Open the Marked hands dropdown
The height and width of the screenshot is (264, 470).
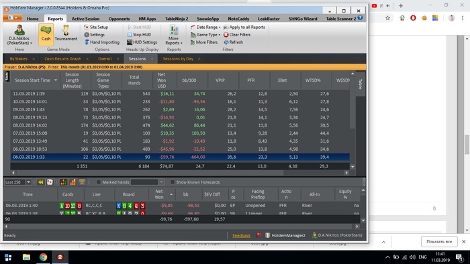[161, 182]
